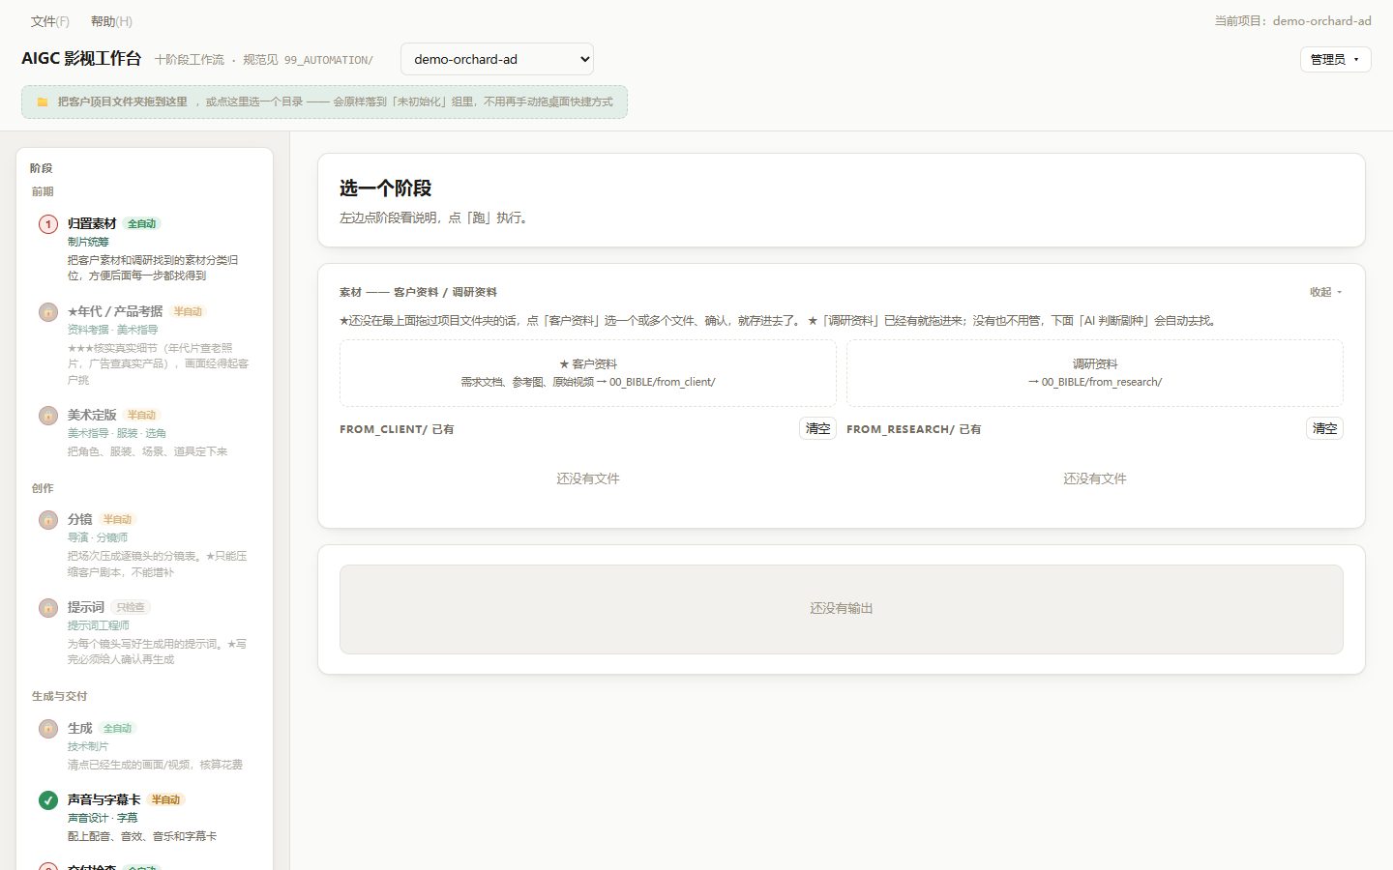Click the 99_AUTOMATION/ path text
1393x870 pixels.
coord(328,60)
